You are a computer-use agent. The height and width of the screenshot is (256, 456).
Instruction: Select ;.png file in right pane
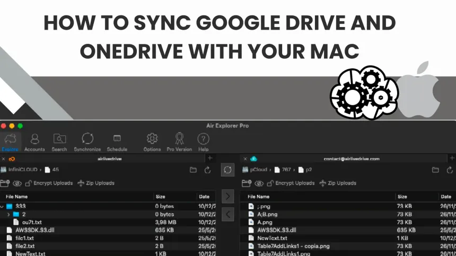(x=348, y=206)
